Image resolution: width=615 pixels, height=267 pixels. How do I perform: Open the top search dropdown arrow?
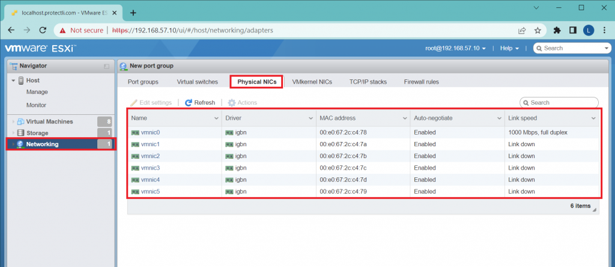point(607,48)
